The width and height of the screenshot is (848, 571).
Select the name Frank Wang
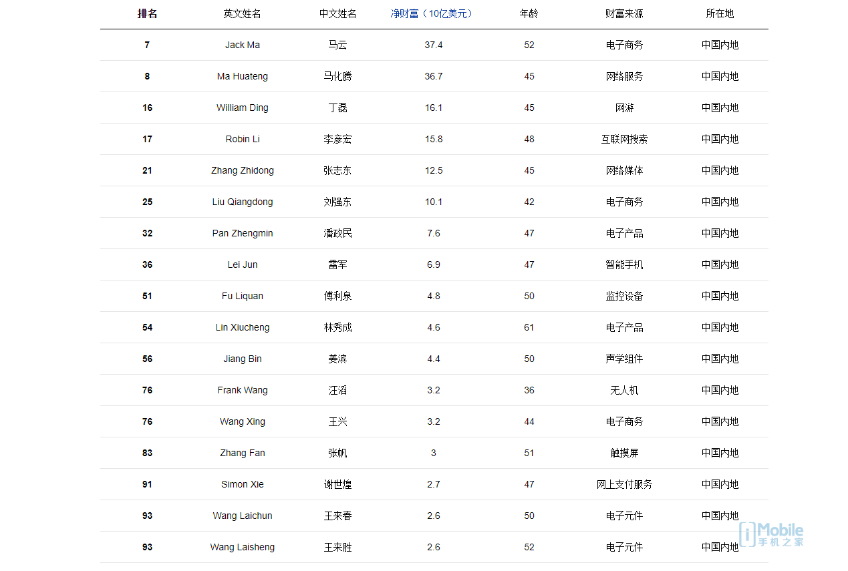click(x=243, y=390)
